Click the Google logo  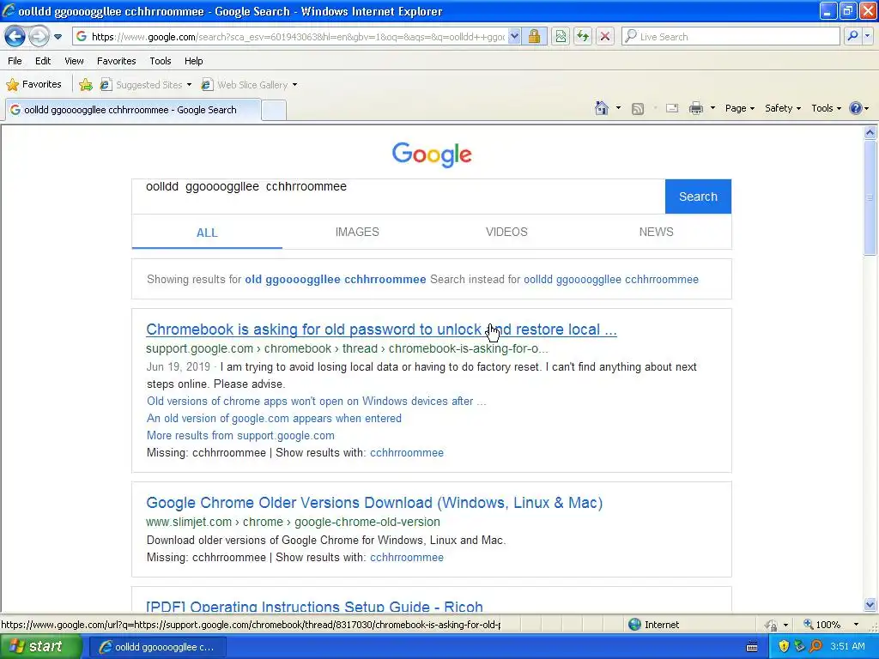click(432, 154)
